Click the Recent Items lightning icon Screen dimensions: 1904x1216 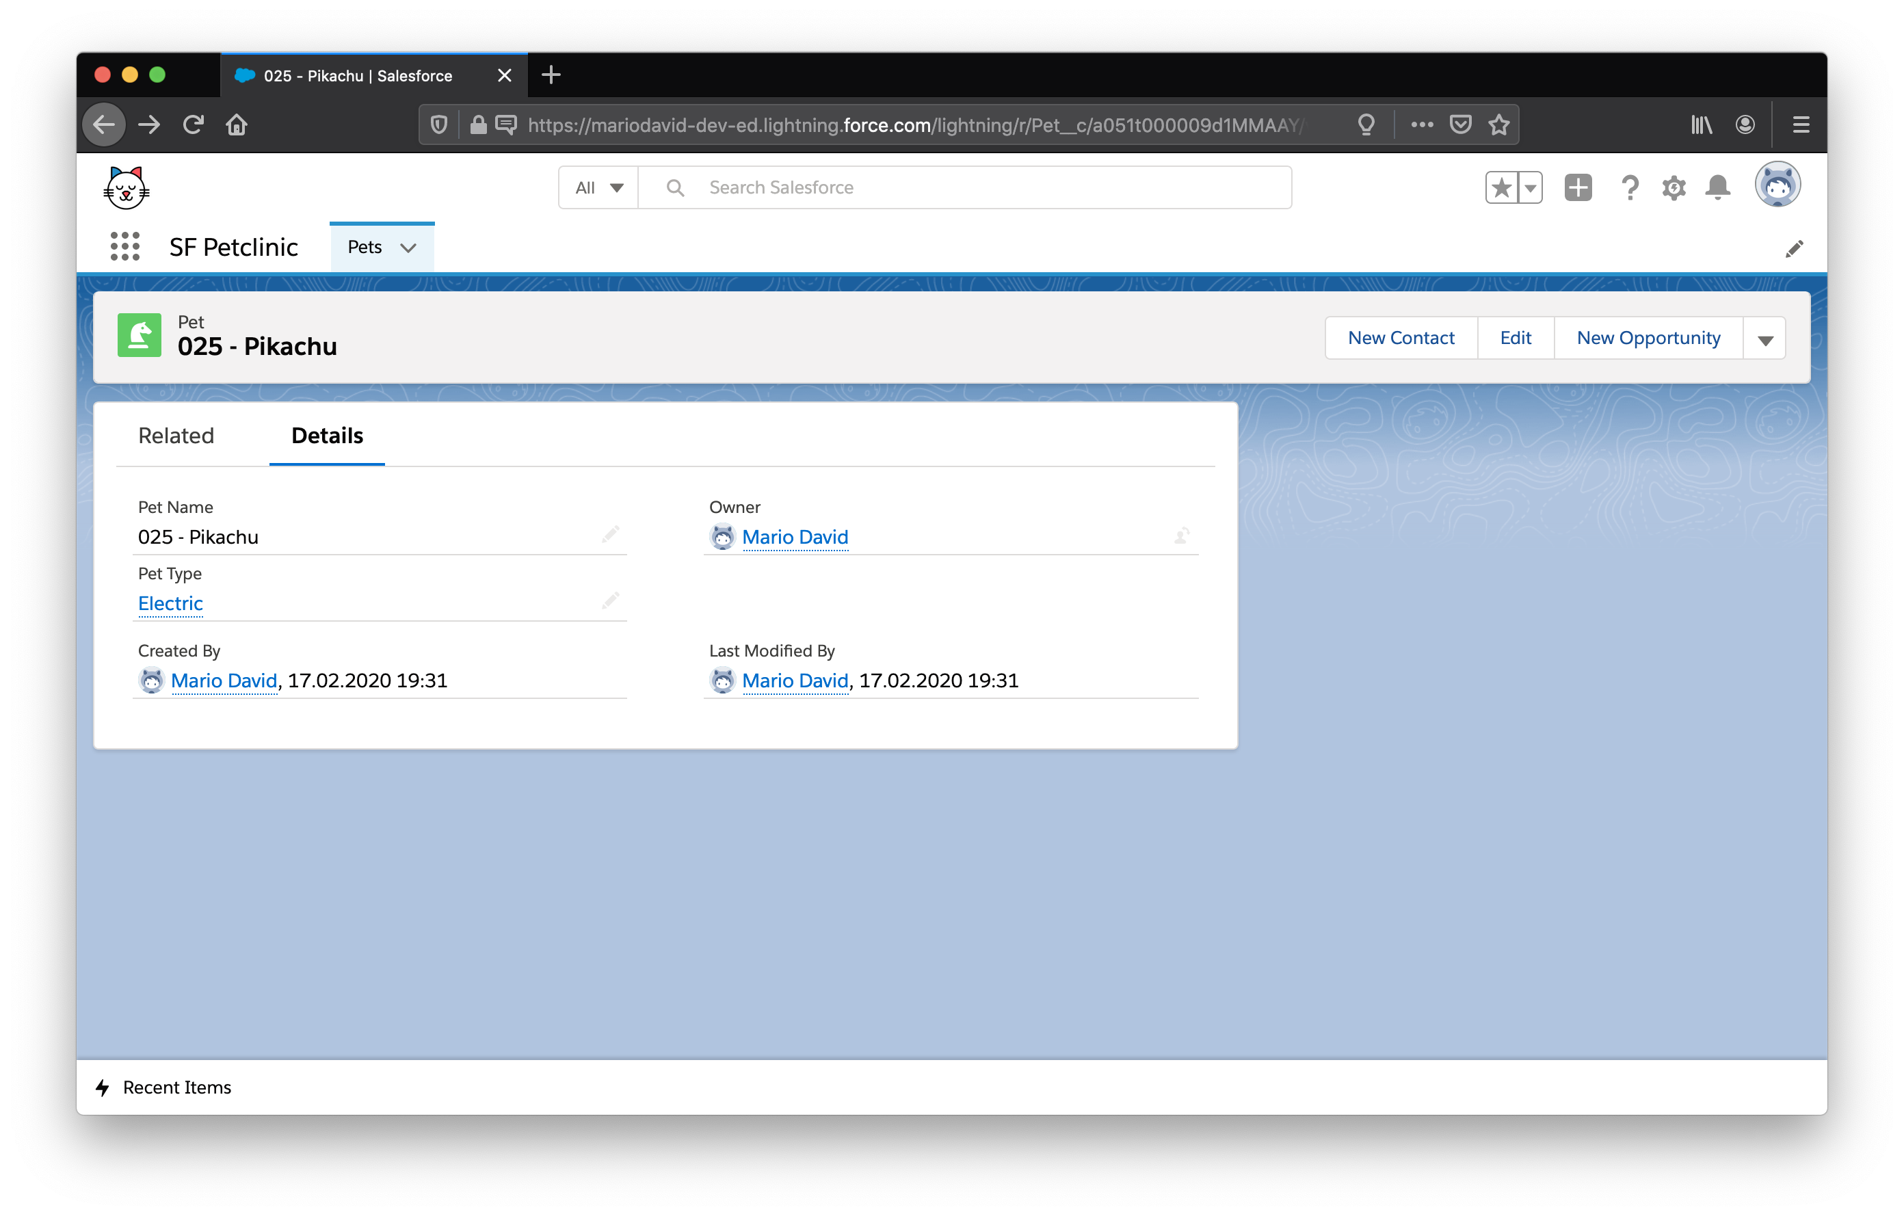(x=103, y=1087)
